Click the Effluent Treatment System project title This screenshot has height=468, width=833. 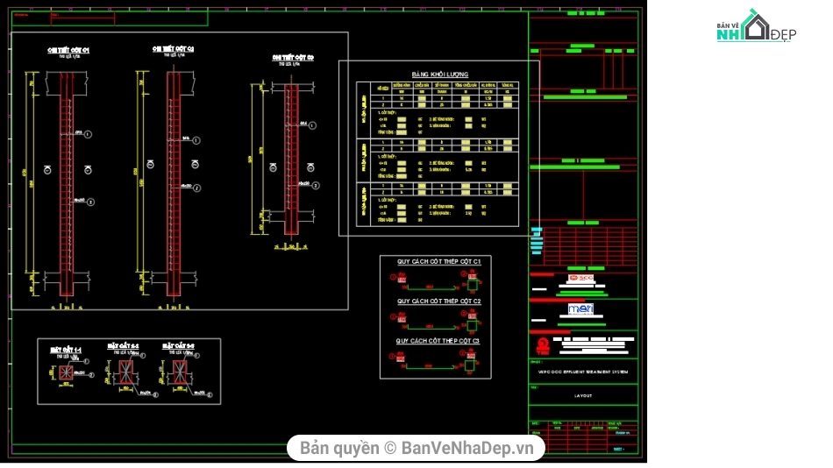pyautogui.click(x=583, y=372)
